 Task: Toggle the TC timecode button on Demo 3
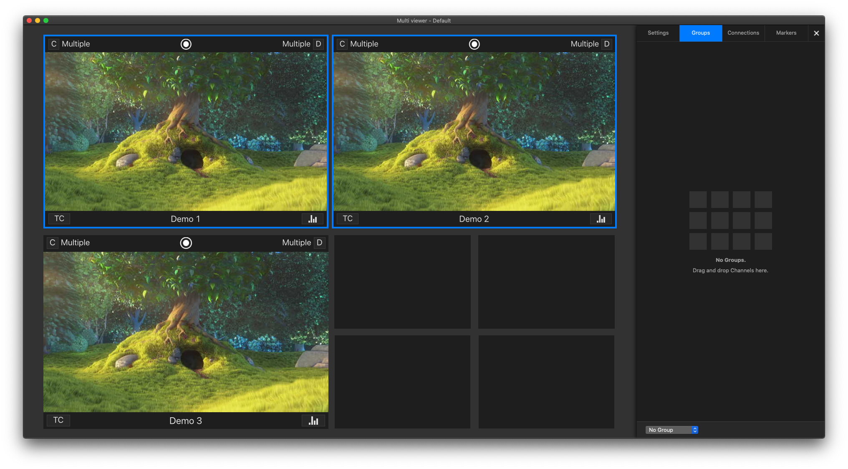pos(58,420)
